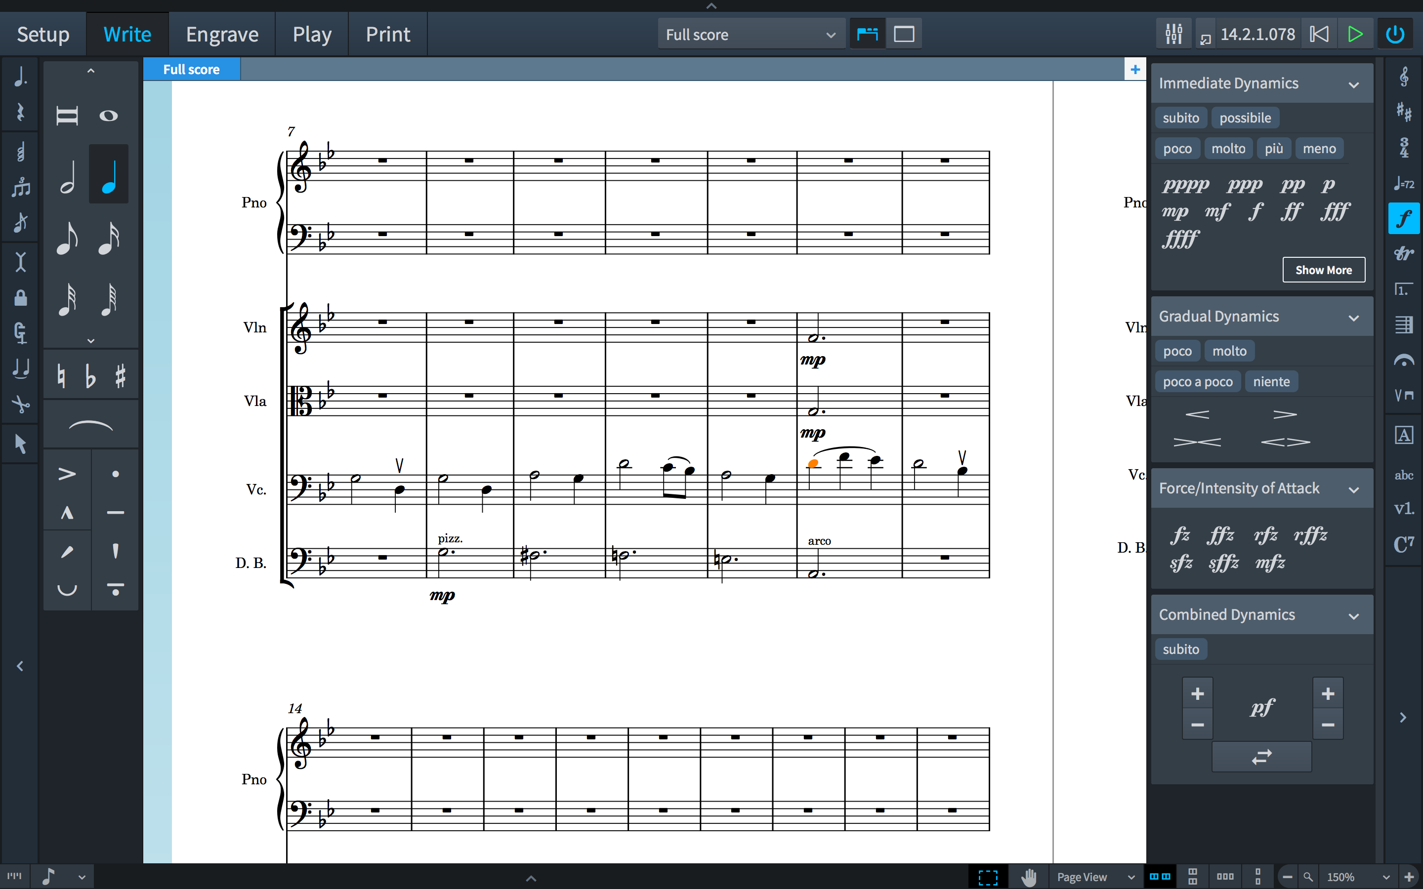This screenshot has height=889, width=1423.
Task: Toggle the poco a poco option
Action: [1197, 382]
